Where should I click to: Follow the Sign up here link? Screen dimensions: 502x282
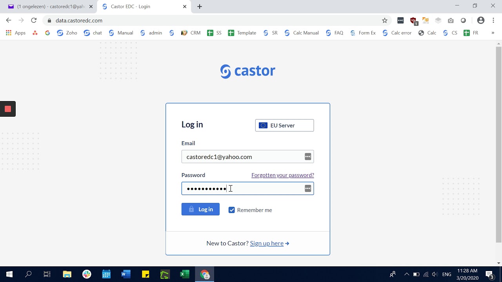click(267, 243)
